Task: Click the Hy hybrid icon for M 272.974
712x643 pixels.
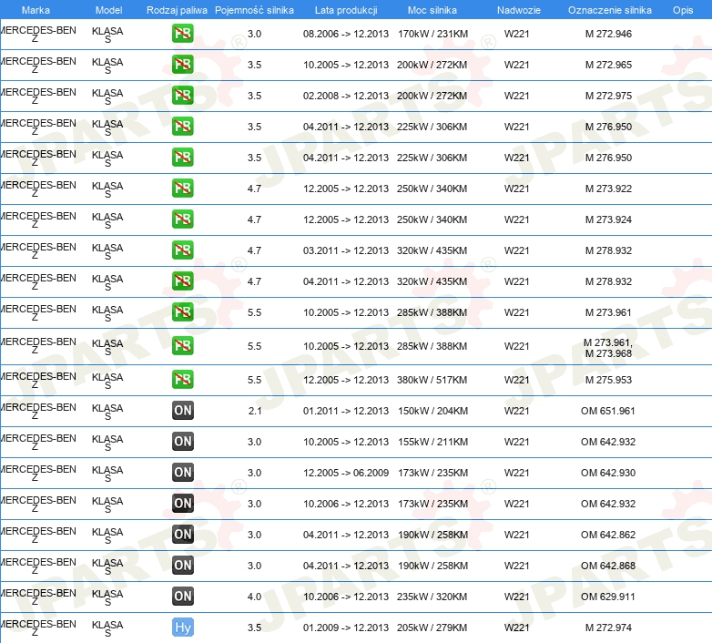Action: pos(183,628)
